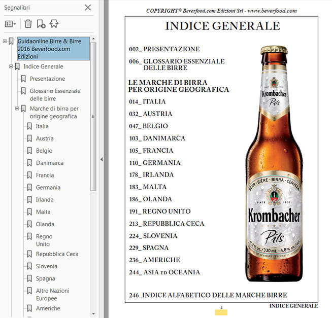
Task: Go to the Germania bookmark
Action: coord(48,188)
